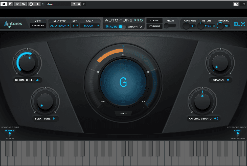Enable the CLASSIC mode button
Screen dimensions: 247x166
(x=154, y=20)
